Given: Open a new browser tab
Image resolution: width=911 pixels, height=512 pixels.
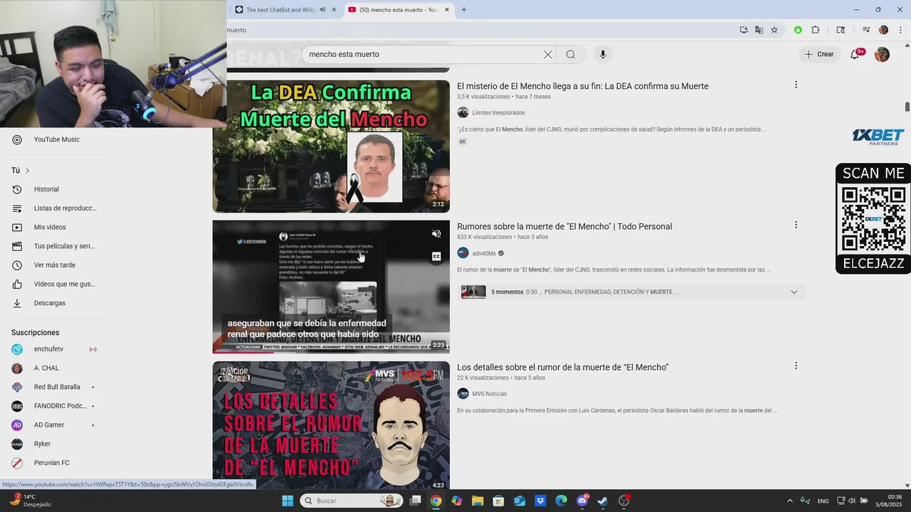Looking at the screenshot, I should [x=464, y=10].
